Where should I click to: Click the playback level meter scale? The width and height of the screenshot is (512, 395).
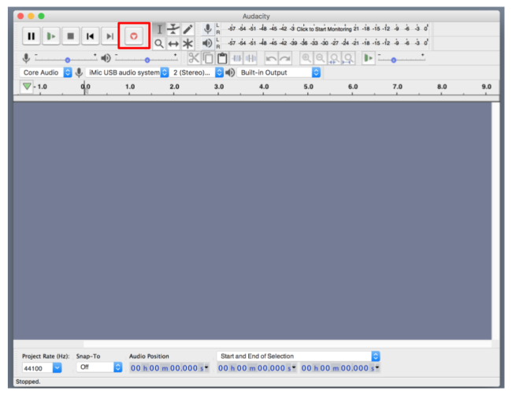[x=328, y=43]
